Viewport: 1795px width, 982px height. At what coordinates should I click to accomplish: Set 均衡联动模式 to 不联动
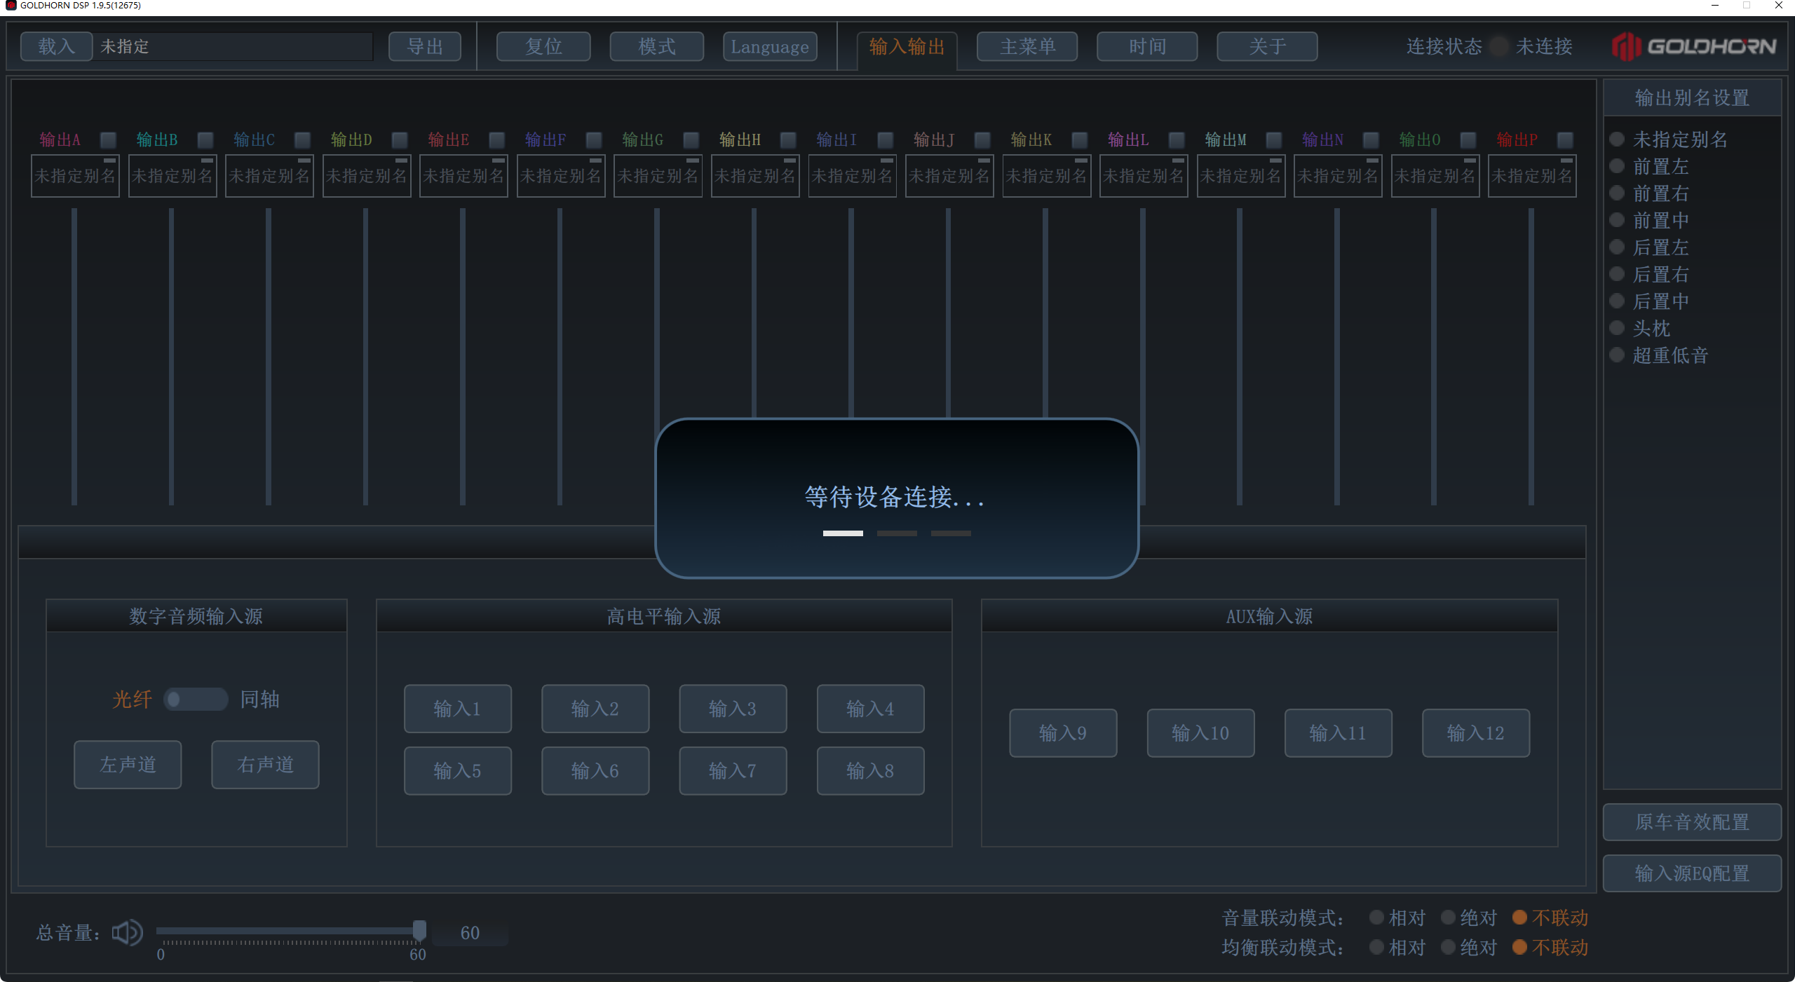tap(1519, 947)
